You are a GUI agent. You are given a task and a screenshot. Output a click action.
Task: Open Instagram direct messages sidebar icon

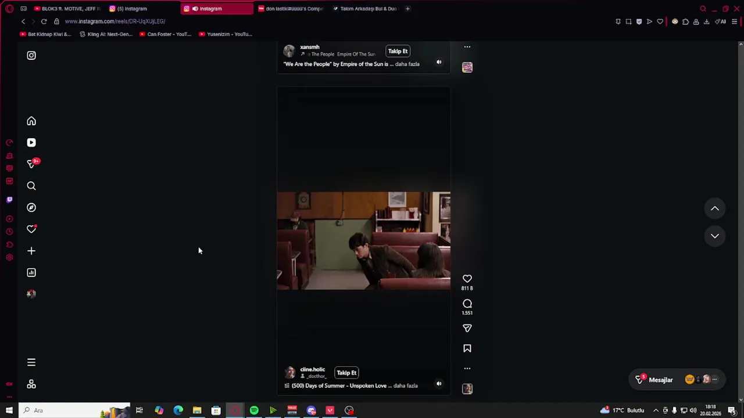31,164
